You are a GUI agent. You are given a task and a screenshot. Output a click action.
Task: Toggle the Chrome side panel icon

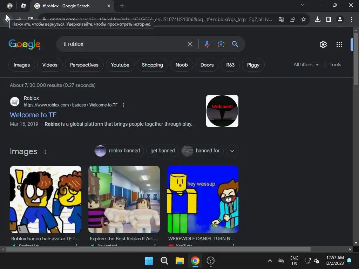click(x=329, y=20)
